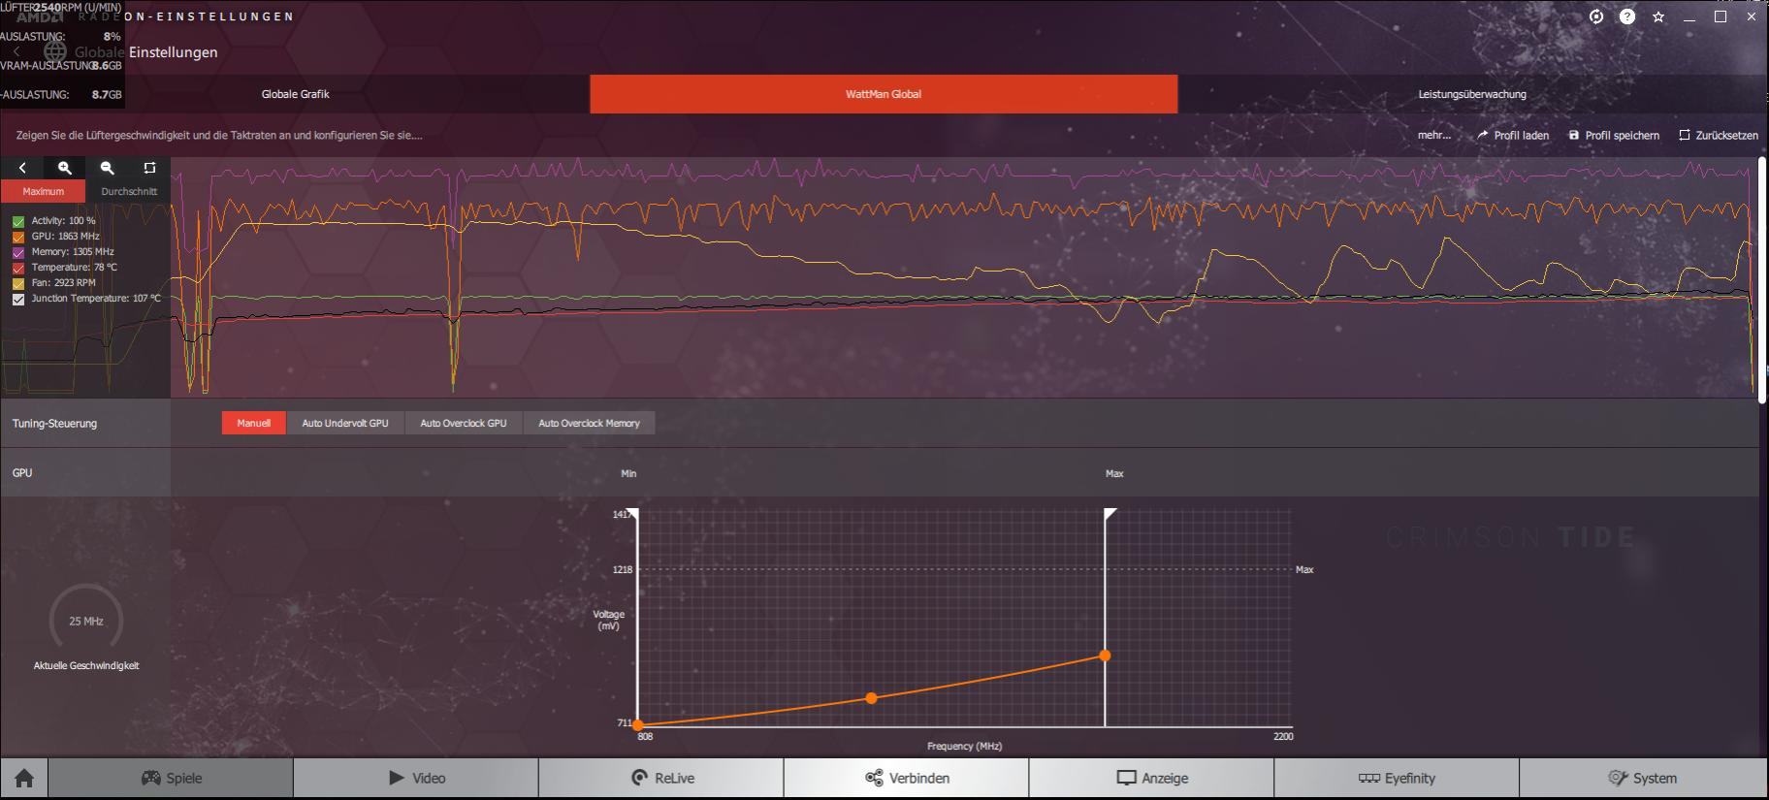Select the middle point of voltage curve
This screenshot has width=1769, height=800.
(871, 698)
